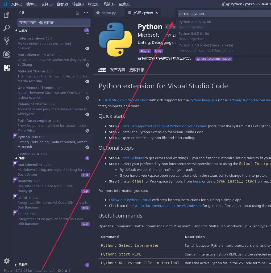Image resolution: width=271 pixels, height=273 pixels.
Task: Open the 编辑(E) menu
Action: [32, 4]
